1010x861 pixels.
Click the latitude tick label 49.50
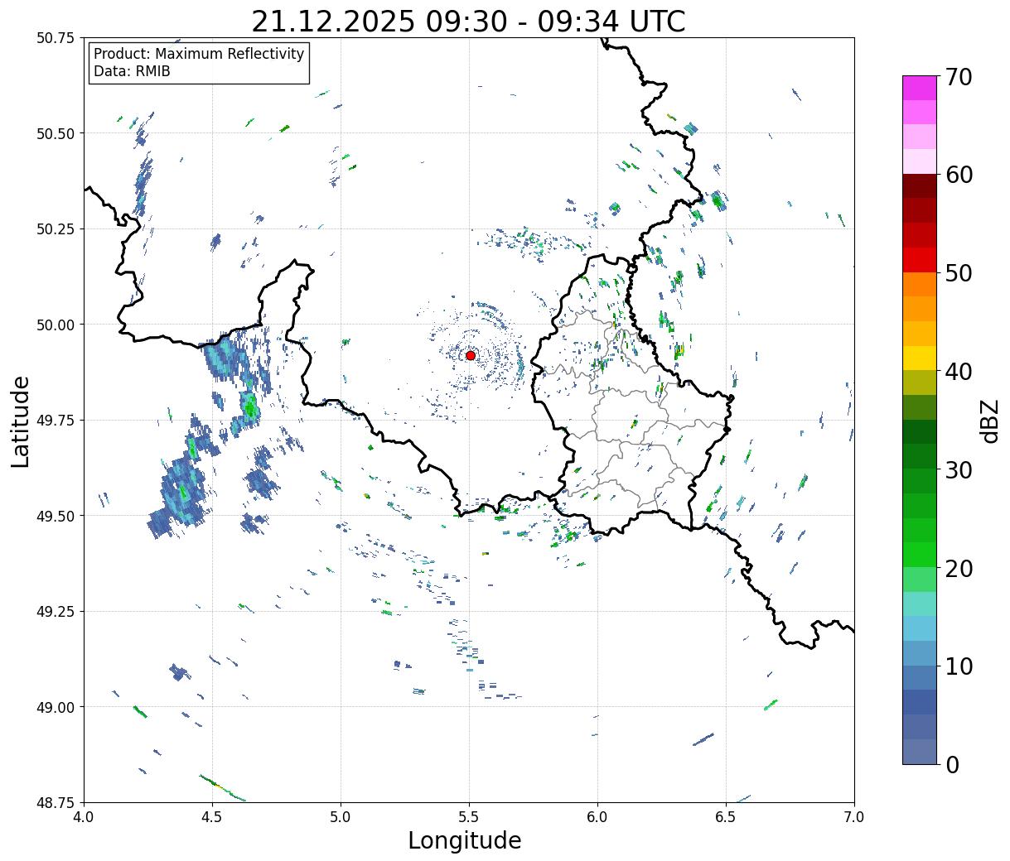pyautogui.click(x=56, y=516)
